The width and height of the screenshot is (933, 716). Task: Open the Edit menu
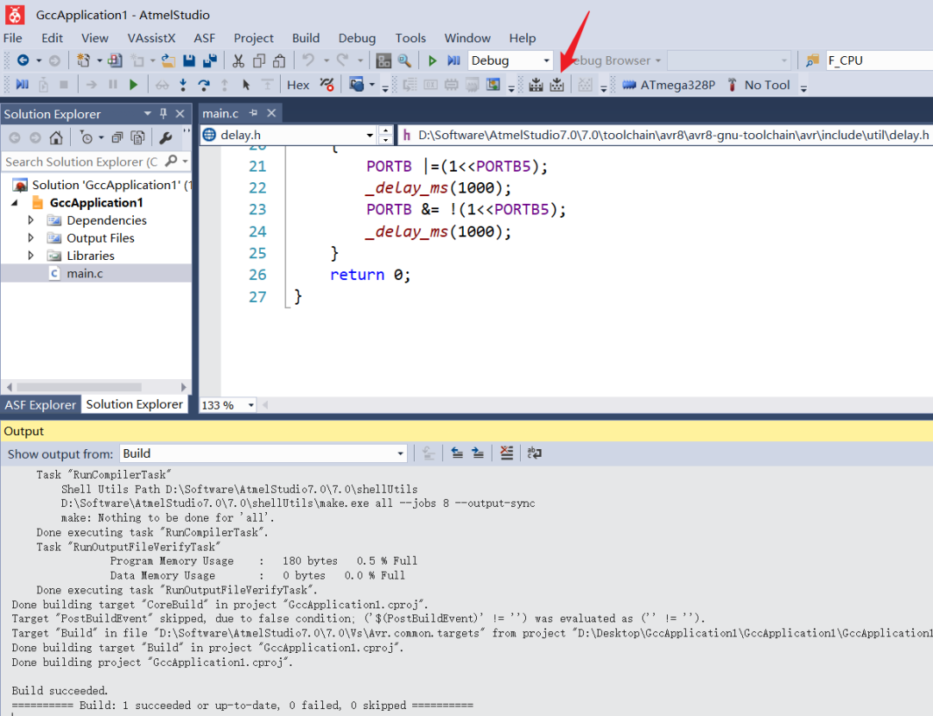coord(52,38)
